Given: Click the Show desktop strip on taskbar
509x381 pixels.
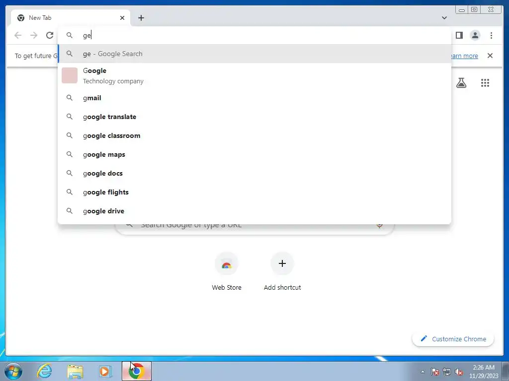Looking at the screenshot, I should (506, 371).
